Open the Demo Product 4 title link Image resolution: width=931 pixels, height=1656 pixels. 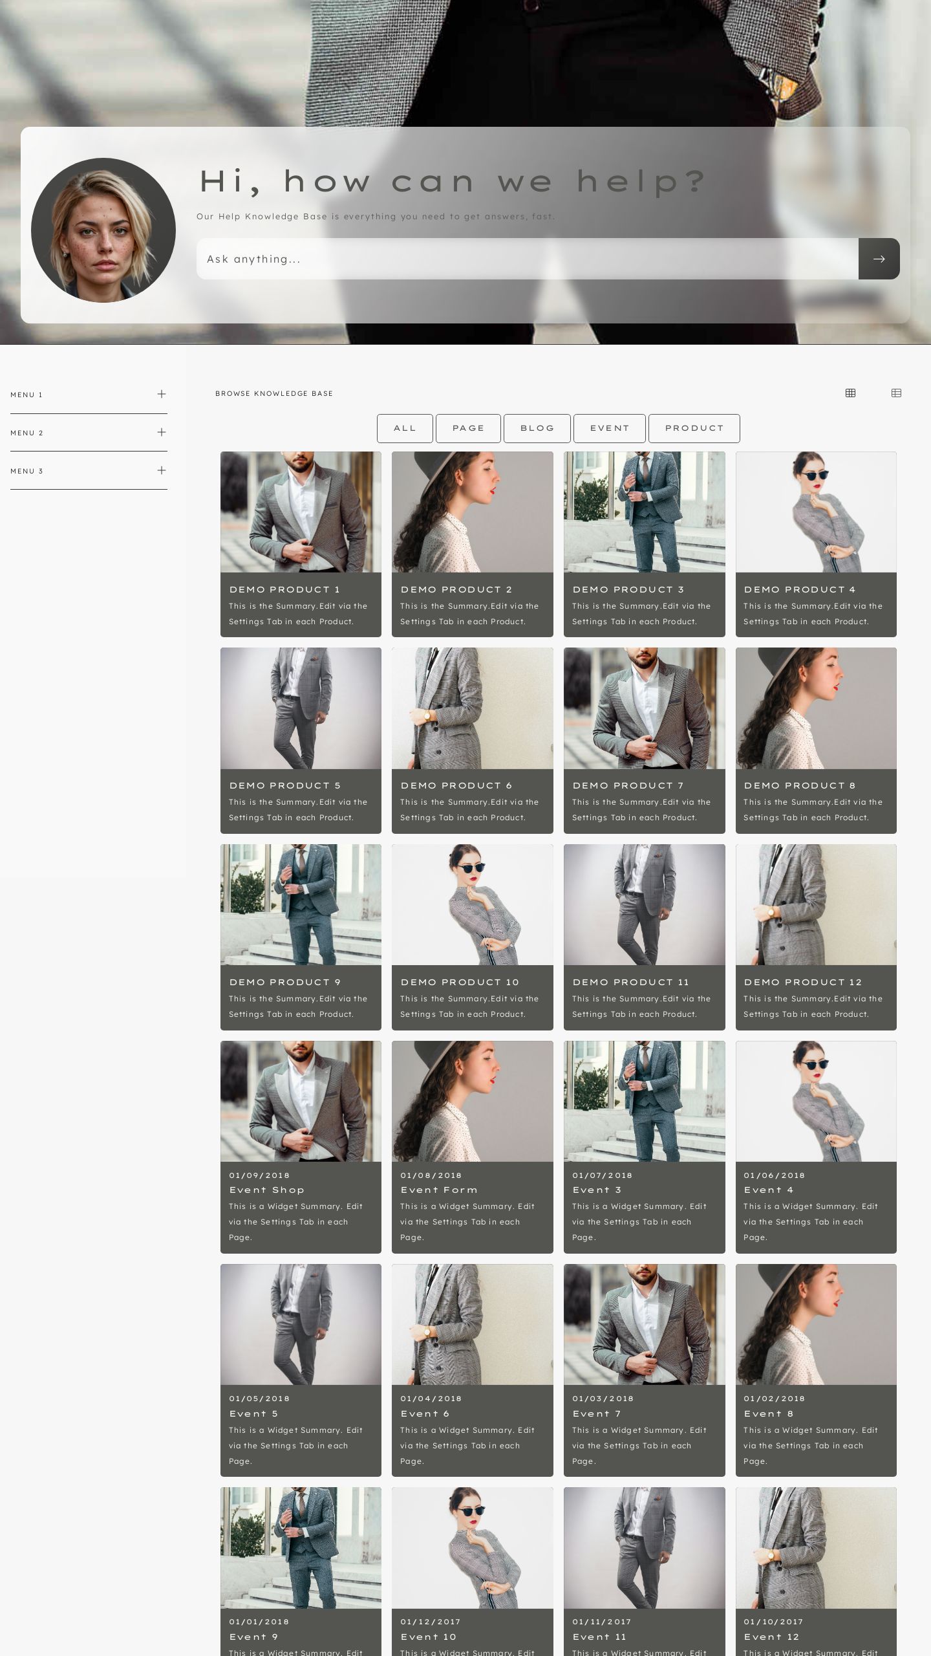(x=799, y=589)
